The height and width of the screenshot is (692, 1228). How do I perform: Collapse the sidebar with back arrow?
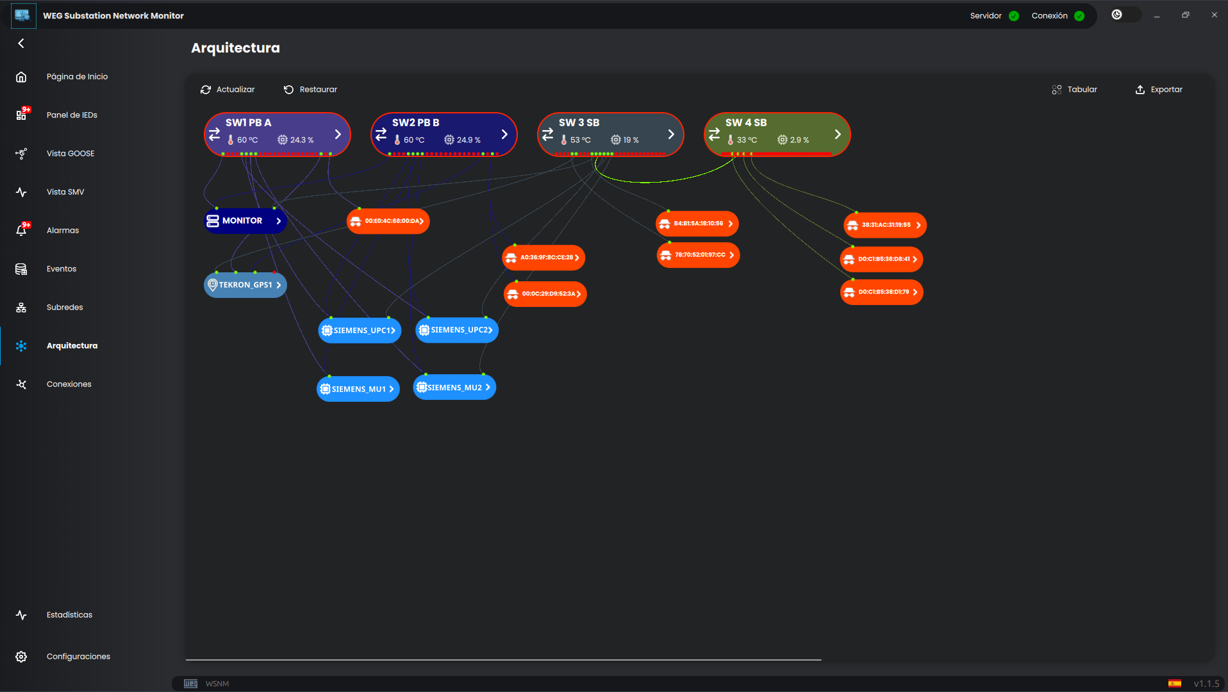click(x=21, y=44)
